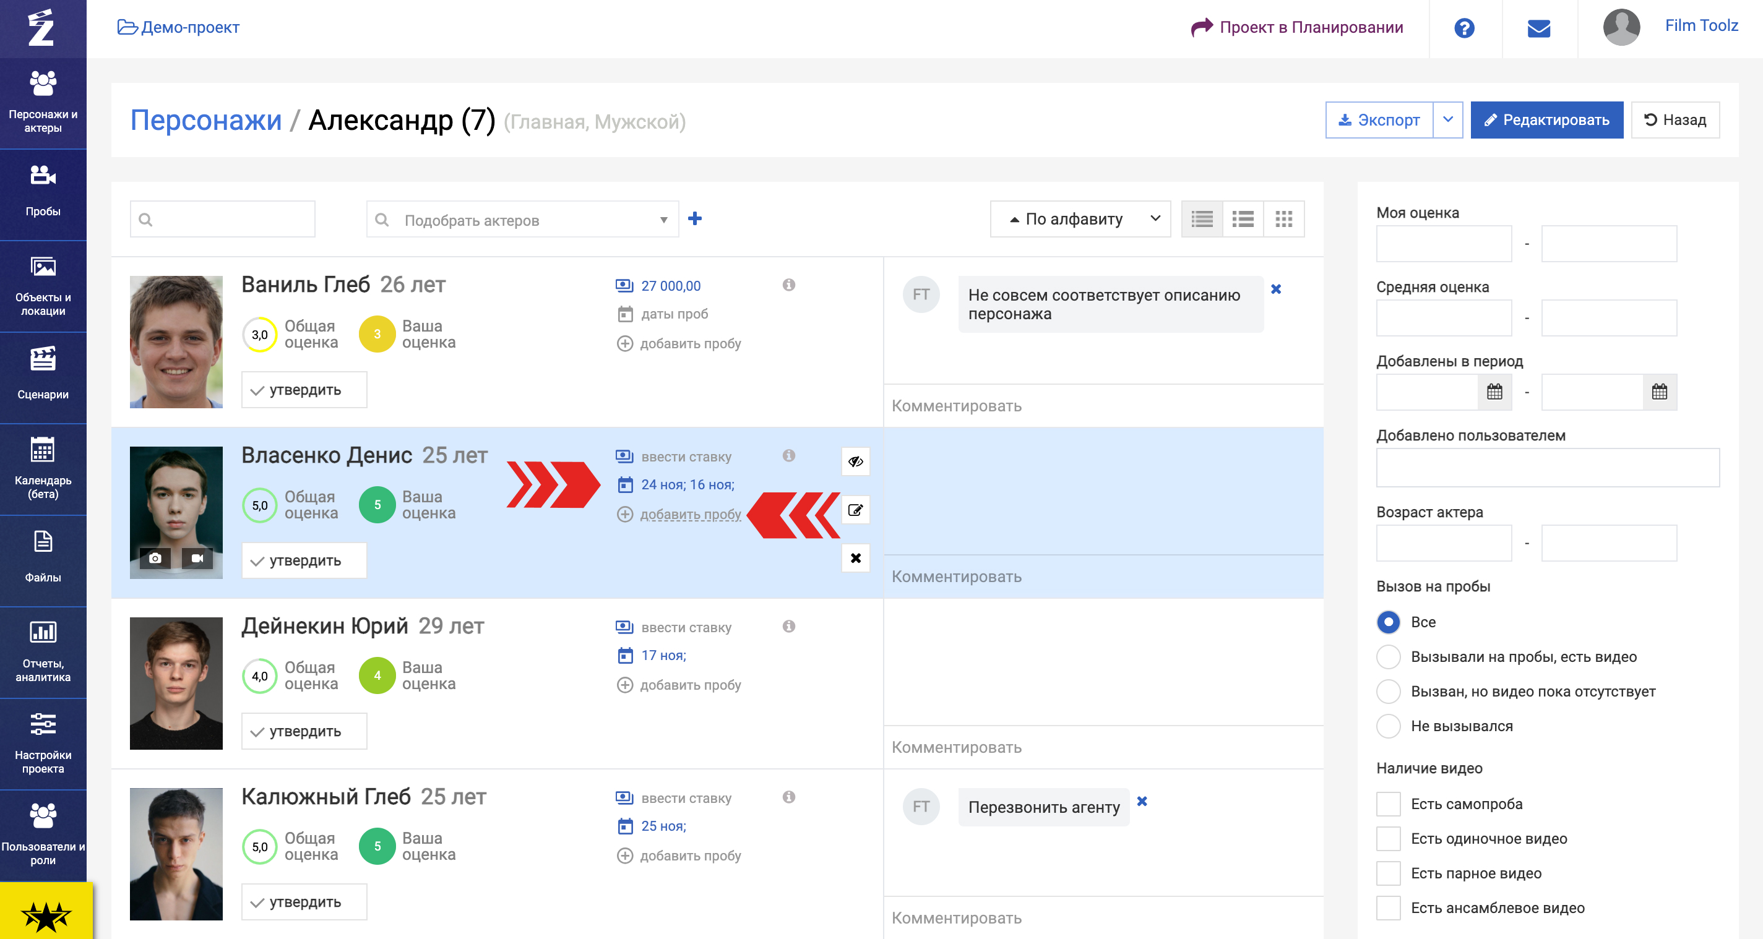This screenshot has height=939, width=1763.
Task: Open end date calendar icon
Action: coord(1660,392)
